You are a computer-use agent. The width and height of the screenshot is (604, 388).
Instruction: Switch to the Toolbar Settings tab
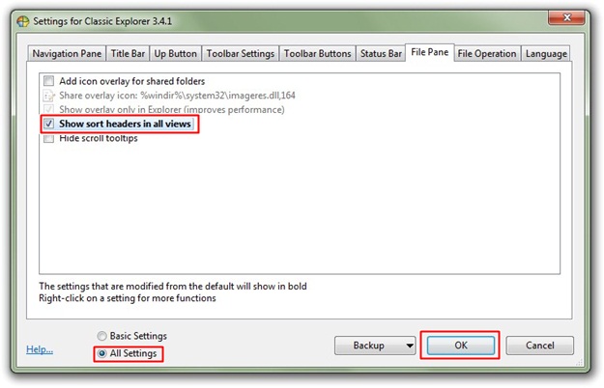pos(241,53)
